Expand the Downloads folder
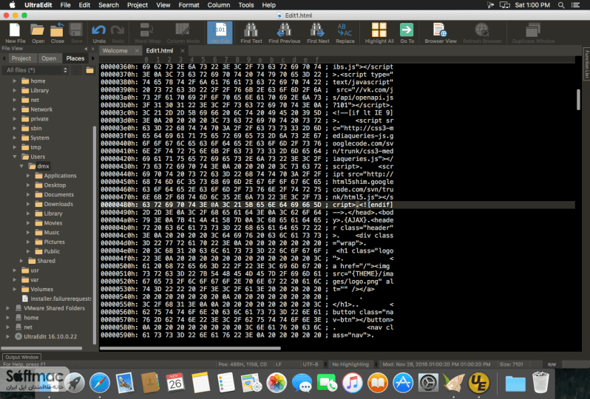Viewport: 590px width, 399px height. point(28,204)
